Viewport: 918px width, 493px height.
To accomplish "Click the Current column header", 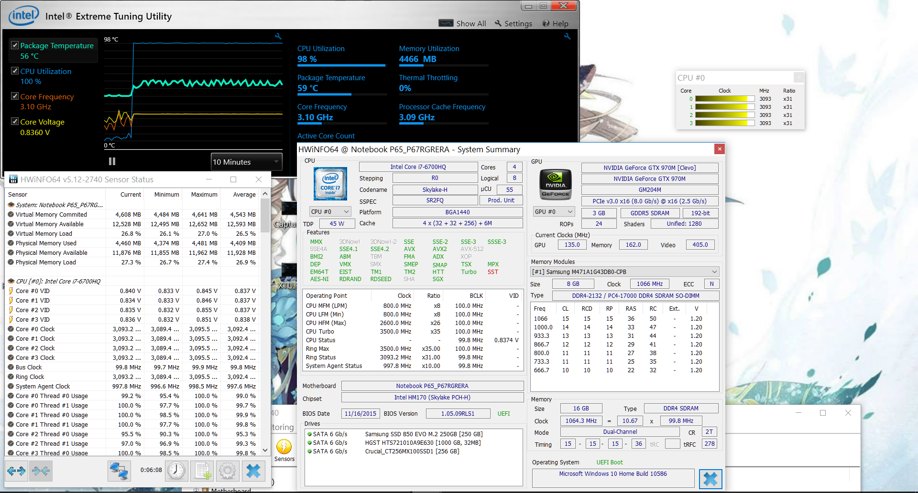I will (125, 194).
